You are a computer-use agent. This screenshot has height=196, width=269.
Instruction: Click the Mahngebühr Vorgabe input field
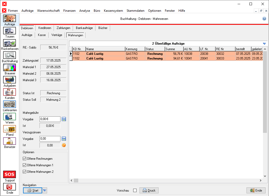click(50, 119)
